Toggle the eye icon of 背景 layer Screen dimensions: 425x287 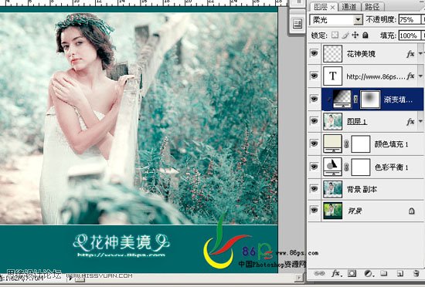coord(314,210)
